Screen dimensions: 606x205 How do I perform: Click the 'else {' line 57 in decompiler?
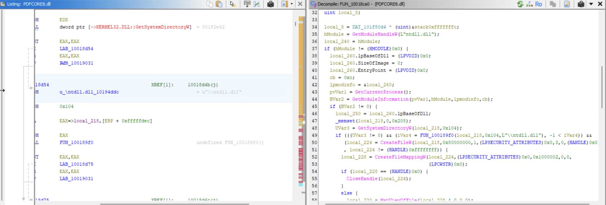coord(349,193)
